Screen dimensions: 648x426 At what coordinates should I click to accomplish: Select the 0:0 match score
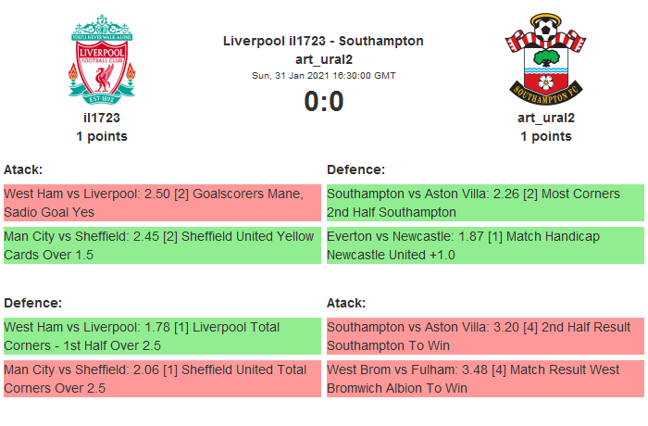coord(323,101)
